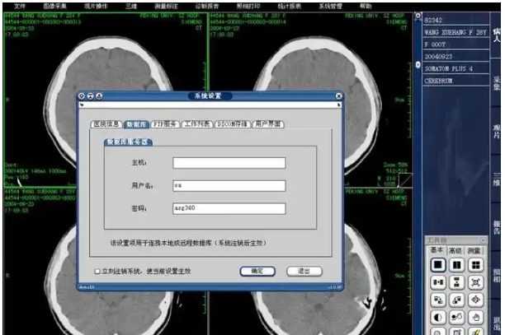The width and height of the screenshot is (505, 335).
Task: Click first round icon in System Settings title bar
Action: click(x=82, y=95)
